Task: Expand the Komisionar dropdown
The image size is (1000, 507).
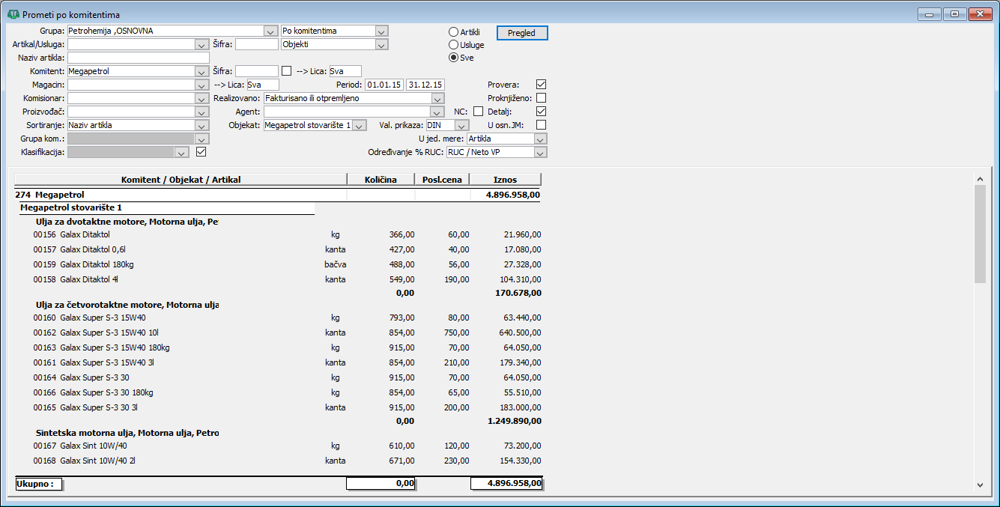Action: tap(201, 98)
